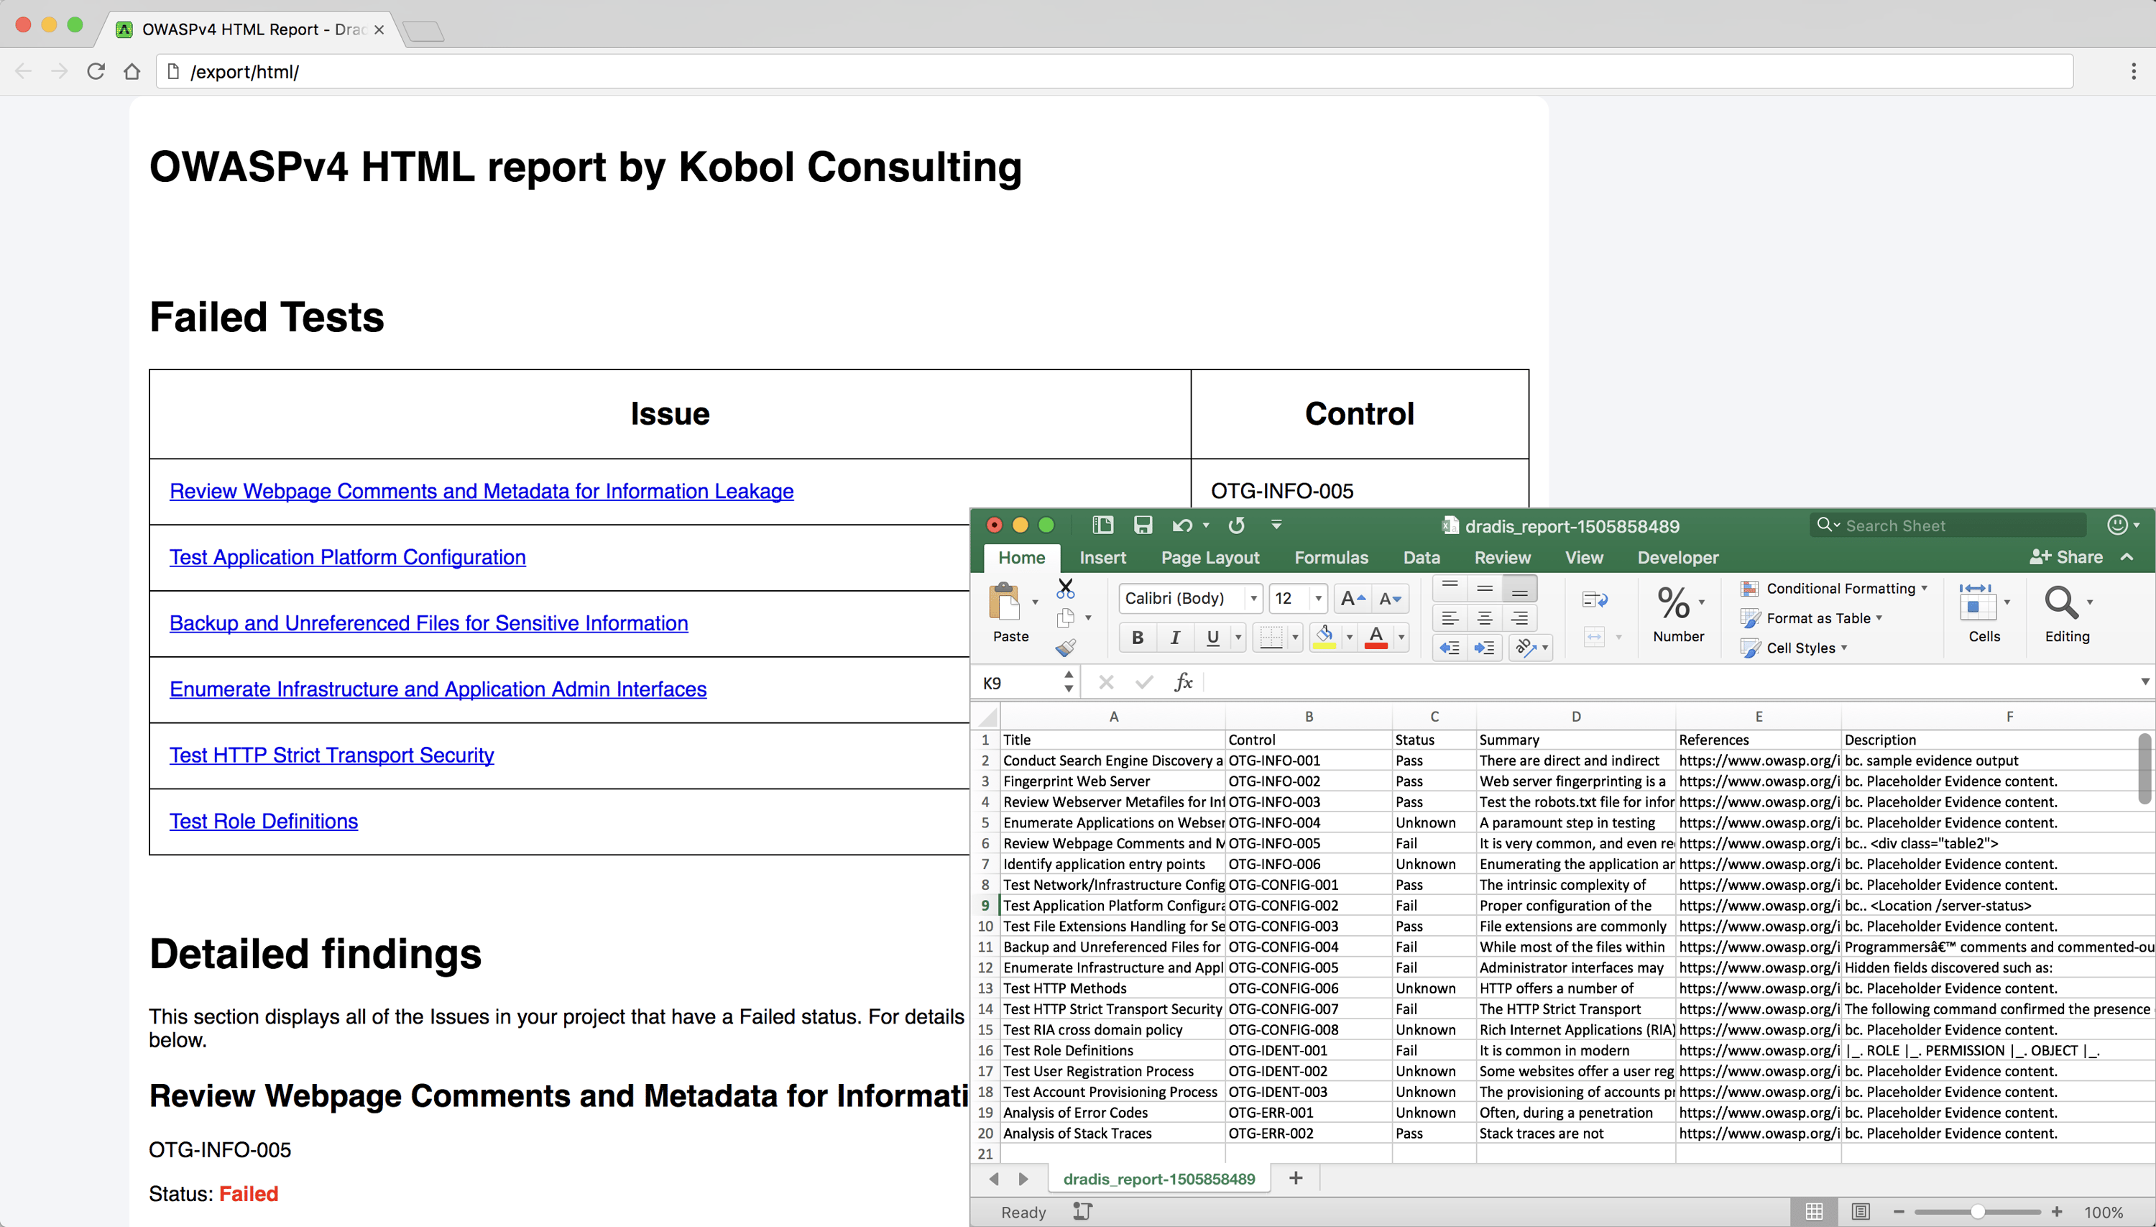Select the fill color bucket icon

[1325, 637]
